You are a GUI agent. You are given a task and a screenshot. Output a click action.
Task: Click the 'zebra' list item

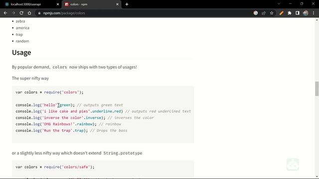coord(20,21)
